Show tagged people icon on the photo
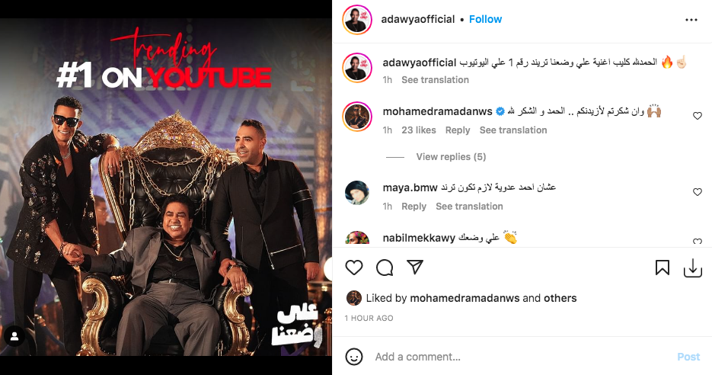Viewport: 712px width, 375px height. [14, 336]
